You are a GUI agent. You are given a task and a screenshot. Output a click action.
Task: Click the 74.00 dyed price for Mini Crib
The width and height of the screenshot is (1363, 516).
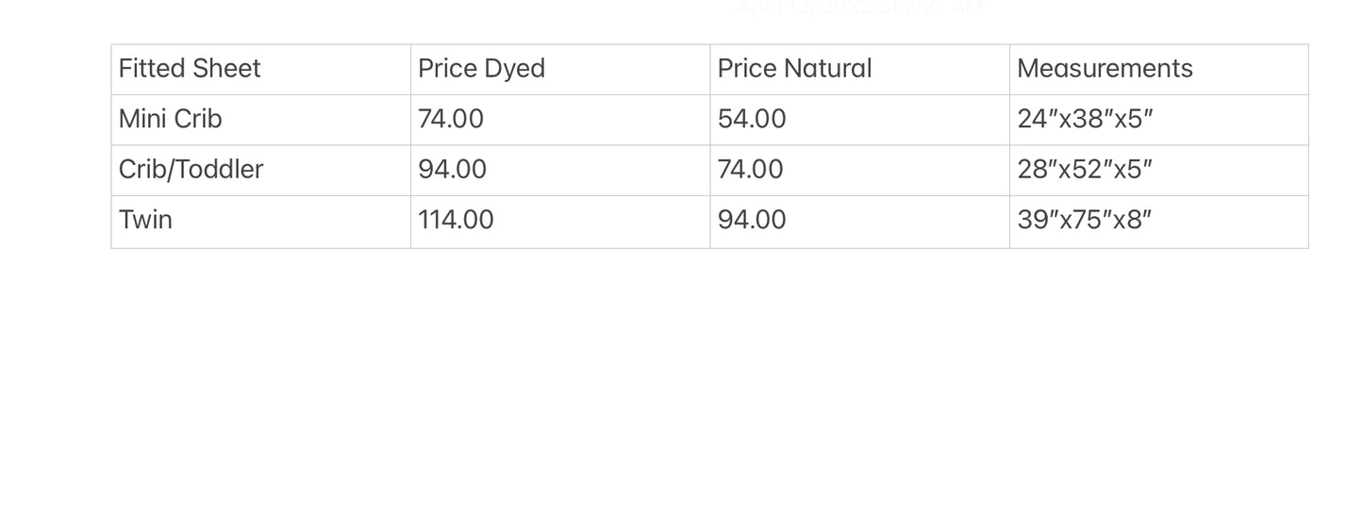tap(560, 120)
